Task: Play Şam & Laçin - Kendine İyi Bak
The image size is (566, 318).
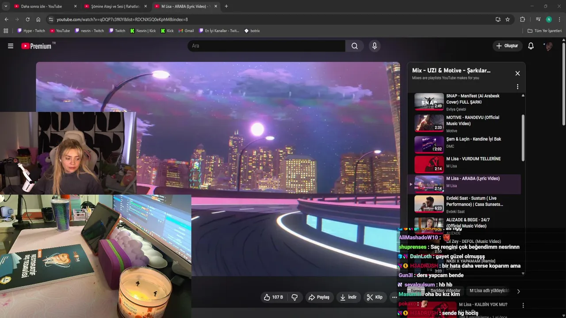Action: [464, 144]
